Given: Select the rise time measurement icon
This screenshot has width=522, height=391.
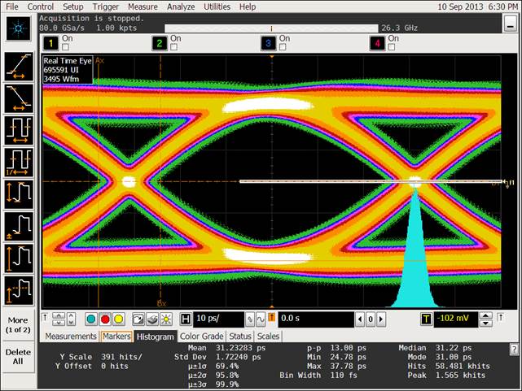Looking at the screenshot, I should (19, 67).
